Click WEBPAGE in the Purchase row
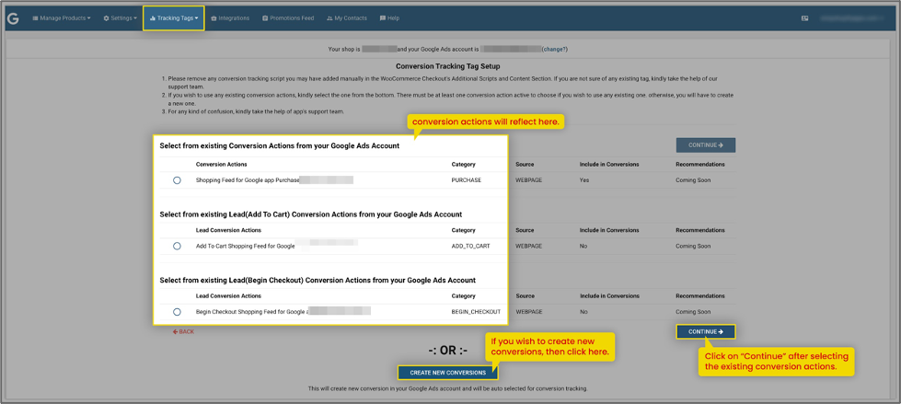 tap(529, 179)
